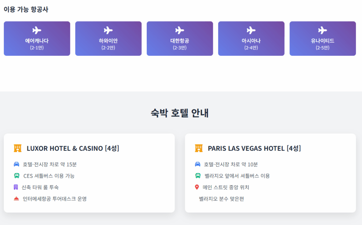This screenshot has width=362, height=225.
Task: Choose the 하와이안 (2-2안) airline option
Action: pos(109,39)
